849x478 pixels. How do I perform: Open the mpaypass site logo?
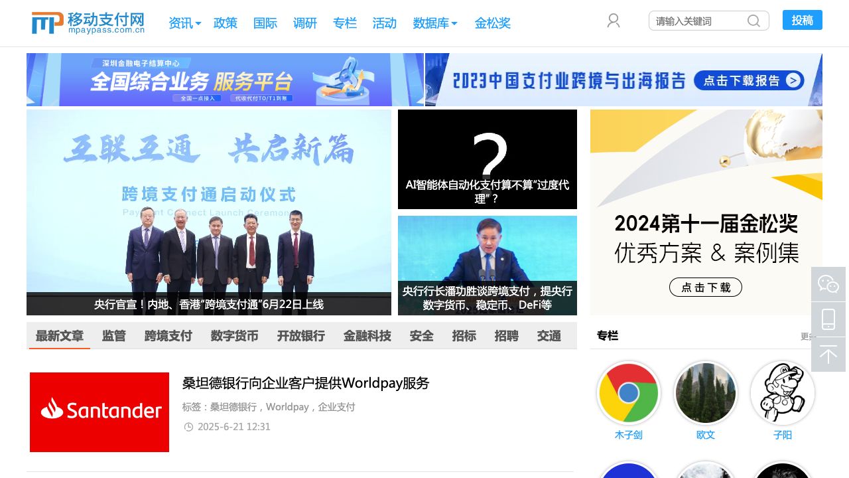(88, 23)
